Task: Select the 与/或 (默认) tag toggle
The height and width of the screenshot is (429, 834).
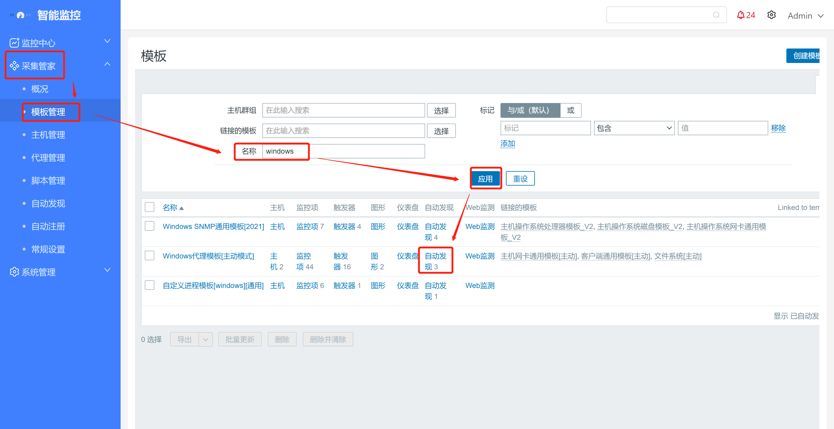Action: 530,110
